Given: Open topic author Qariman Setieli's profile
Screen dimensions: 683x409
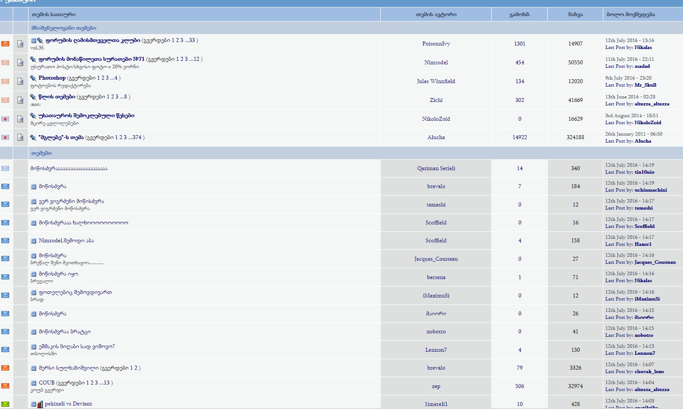Looking at the screenshot, I should coord(436,168).
